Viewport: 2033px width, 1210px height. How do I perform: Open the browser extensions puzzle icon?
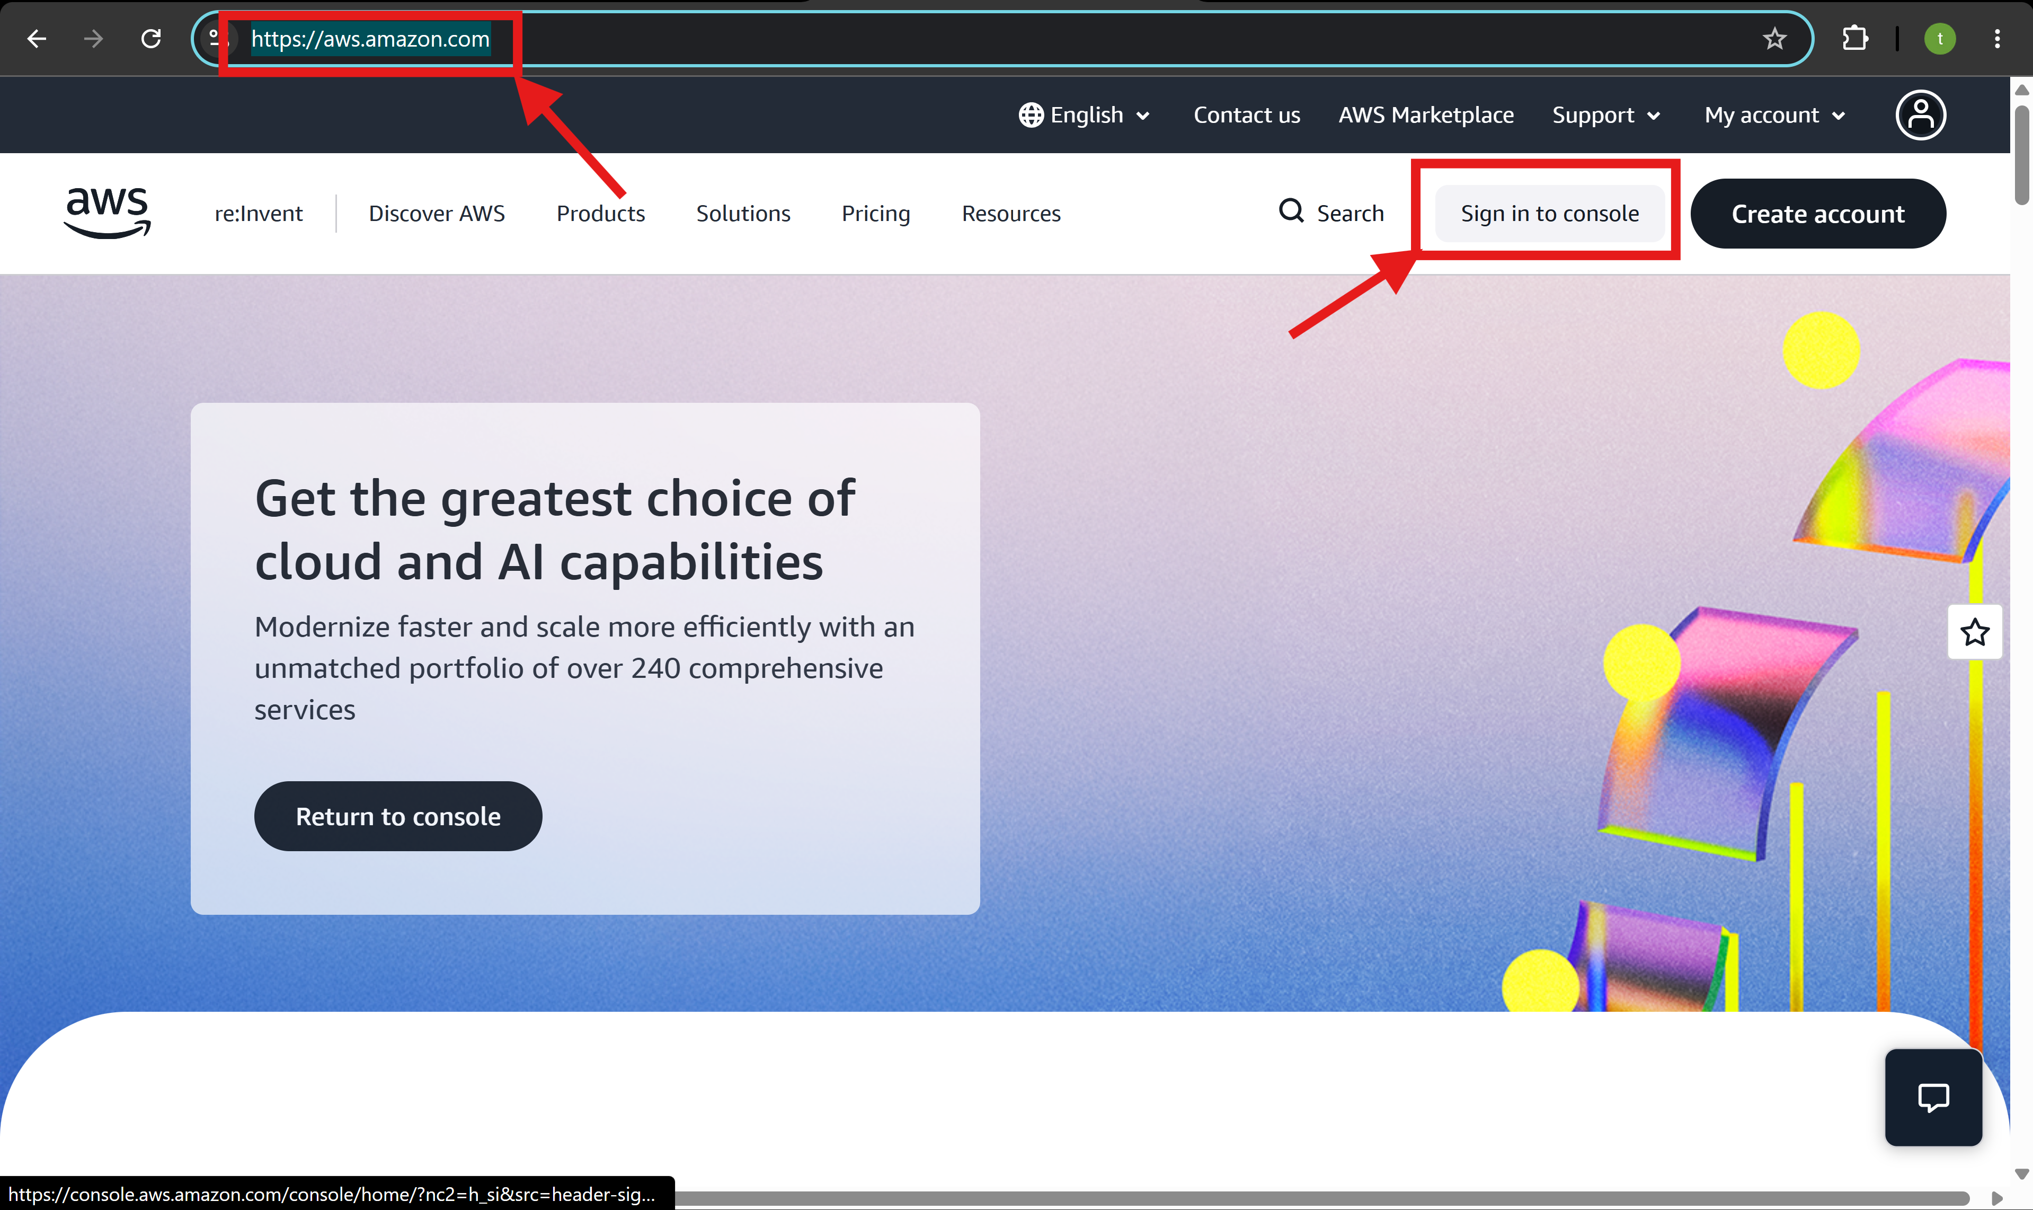(1854, 38)
